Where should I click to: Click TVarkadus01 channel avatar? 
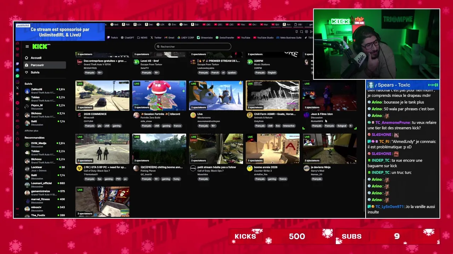(80, 169)
